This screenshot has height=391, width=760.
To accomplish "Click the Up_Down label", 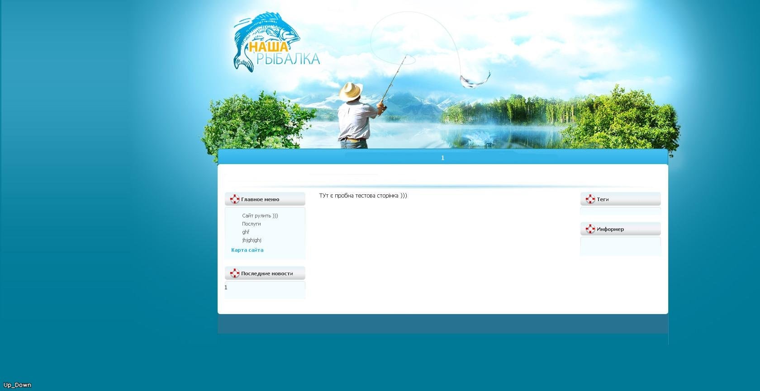I will (17, 385).
